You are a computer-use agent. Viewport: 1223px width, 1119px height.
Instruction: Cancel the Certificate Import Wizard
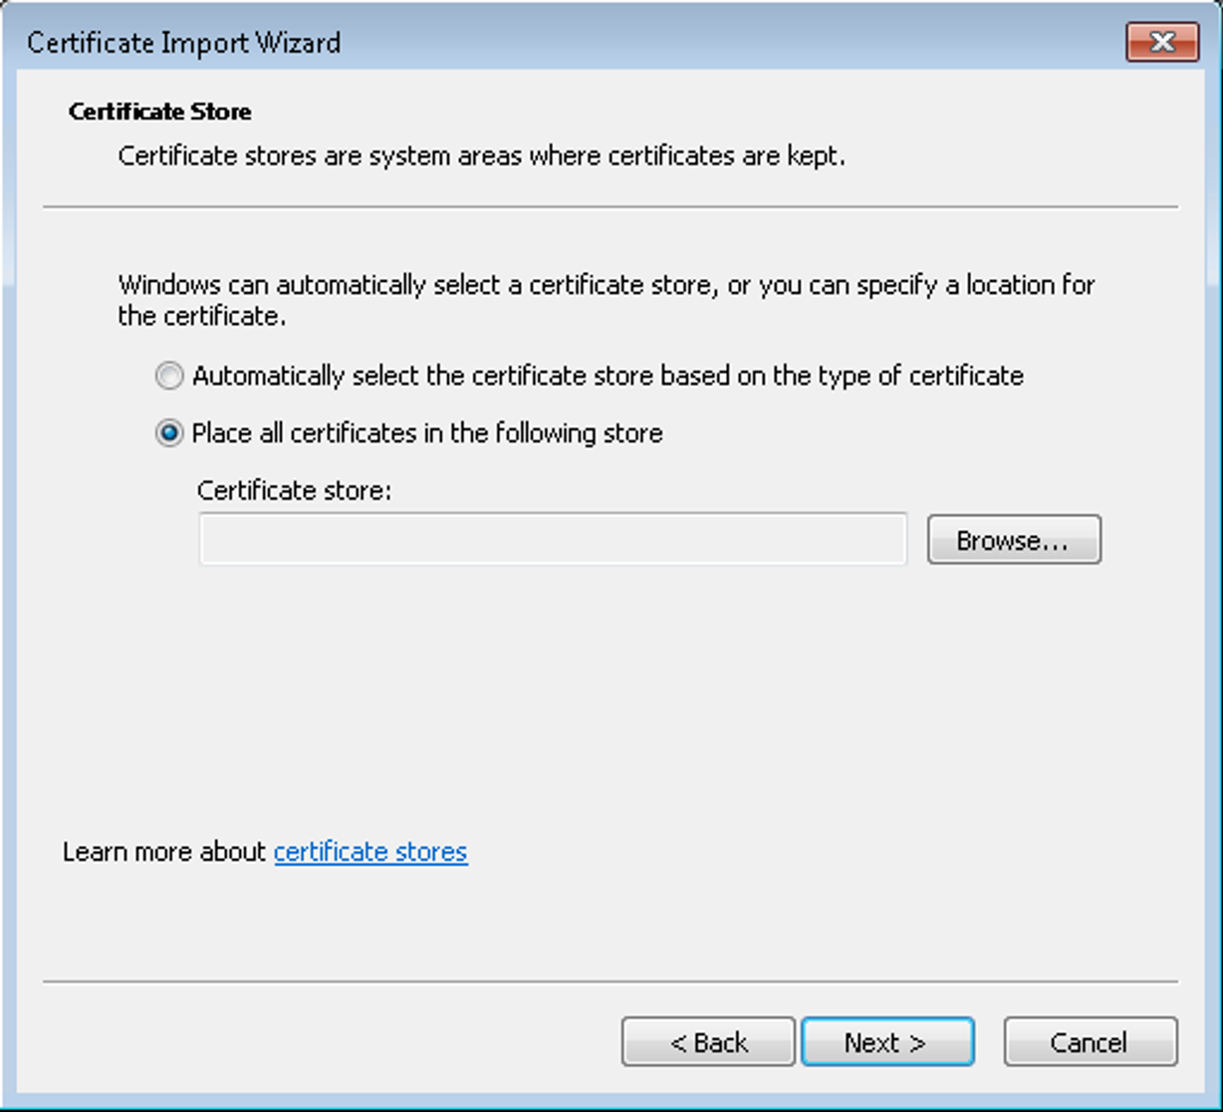1090,1042
